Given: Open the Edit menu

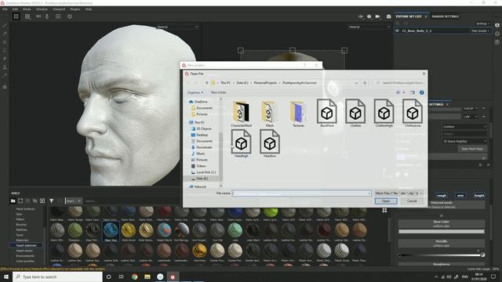Looking at the screenshot, I should click(15, 9).
